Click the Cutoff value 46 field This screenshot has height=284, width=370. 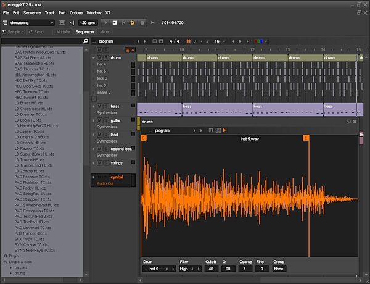tap(211, 269)
